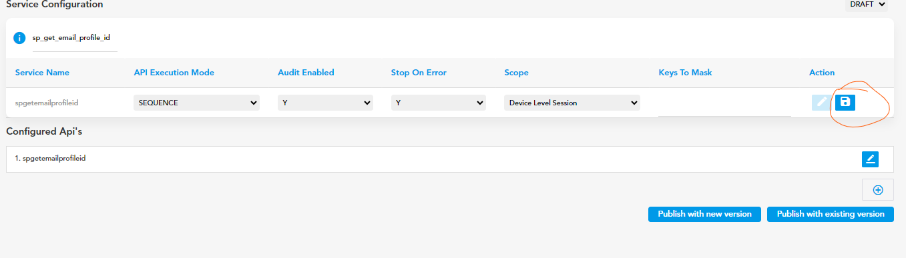Screen dimensions: 906x258
Task: Click the Configured Api's heading
Action: pos(44,131)
